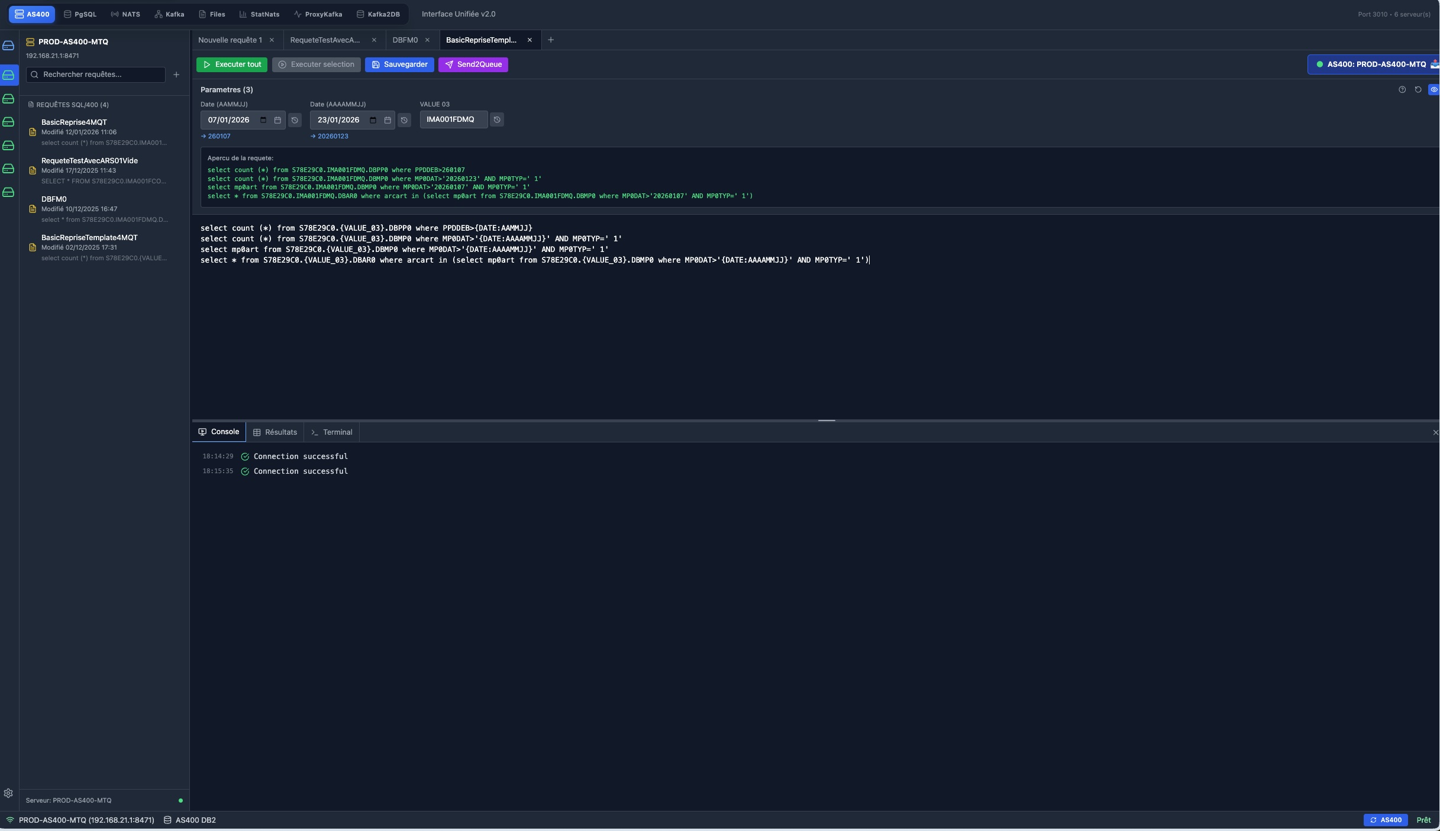Click the add new query plus icon beside search
Viewport: 1440px width, 831px height.
(176, 75)
